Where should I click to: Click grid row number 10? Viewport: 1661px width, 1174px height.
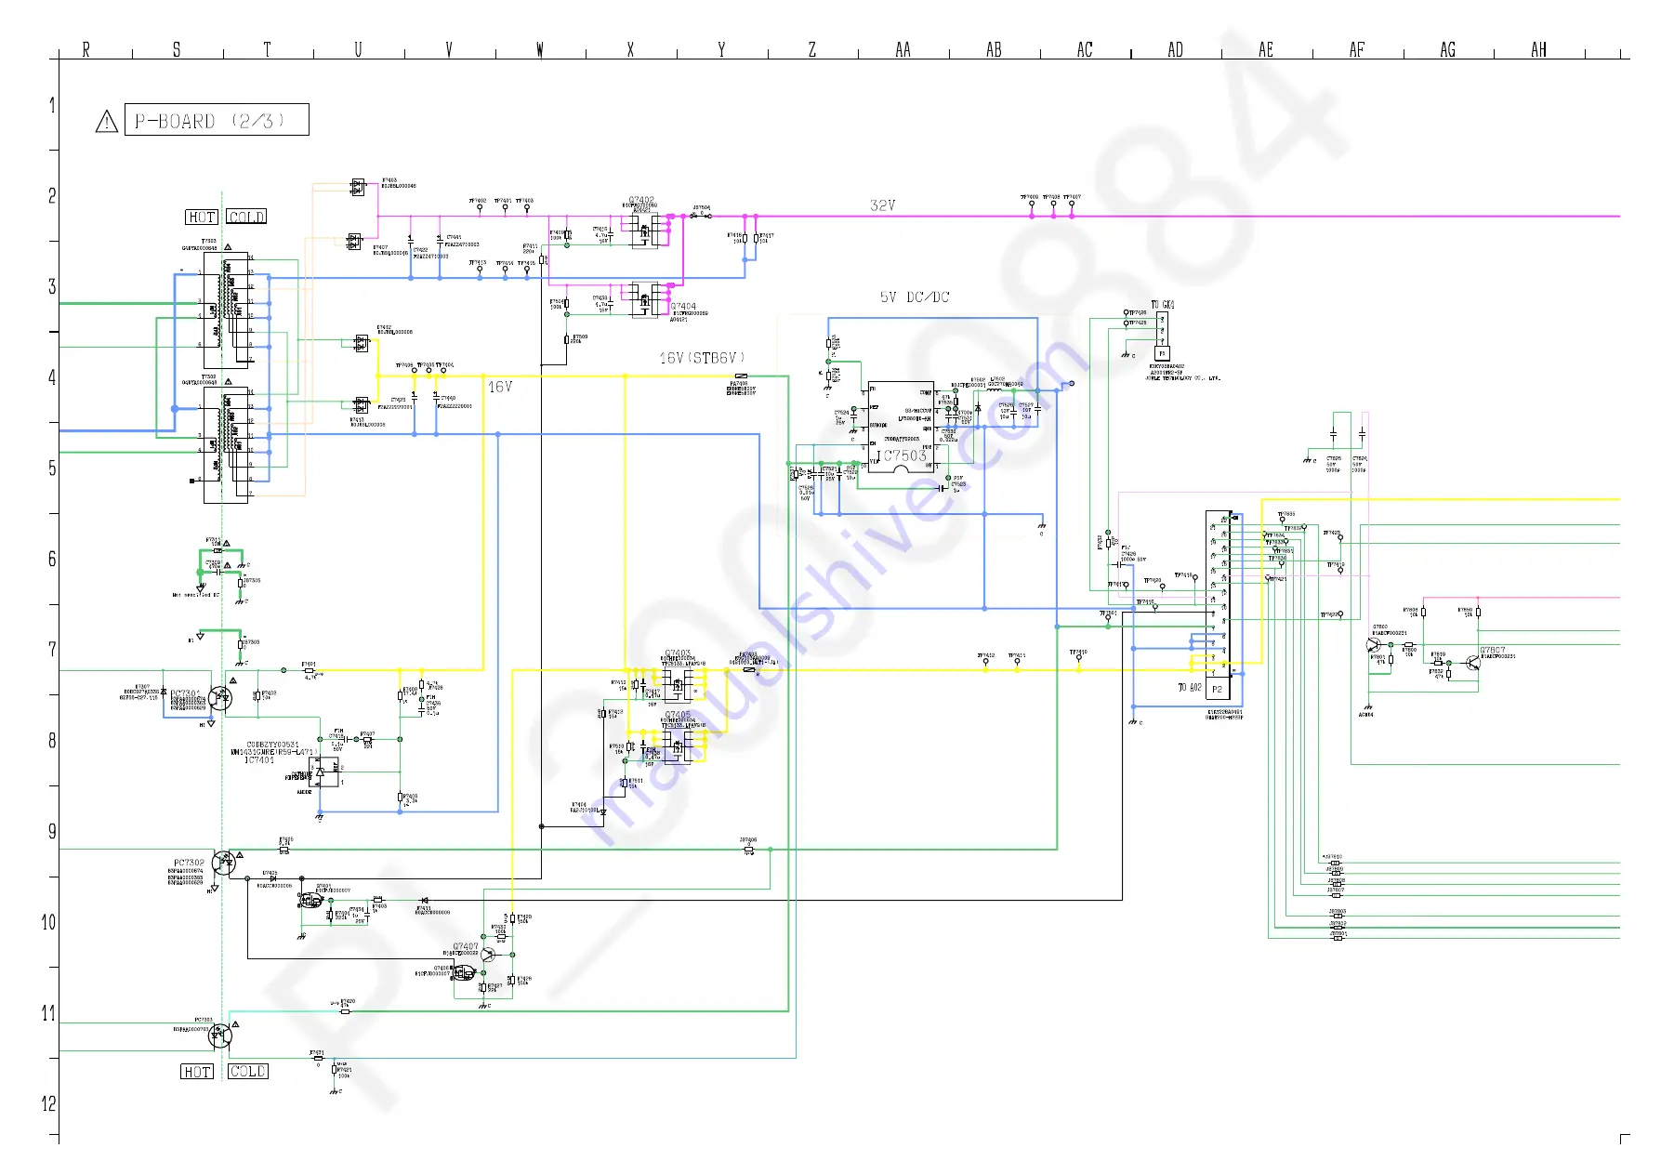click(x=48, y=922)
